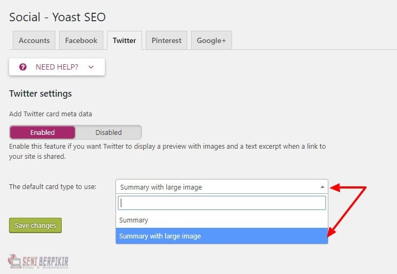Set Twitter card meta data to Enabled
This screenshot has height=274, width=397.
[x=43, y=132]
